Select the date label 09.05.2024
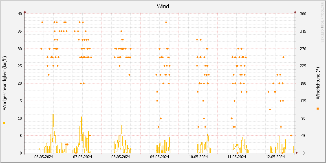This screenshot has height=163, width=326. point(160,157)
